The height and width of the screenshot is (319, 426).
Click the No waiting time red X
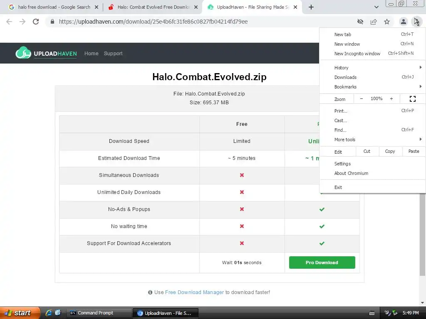[242, 226]
